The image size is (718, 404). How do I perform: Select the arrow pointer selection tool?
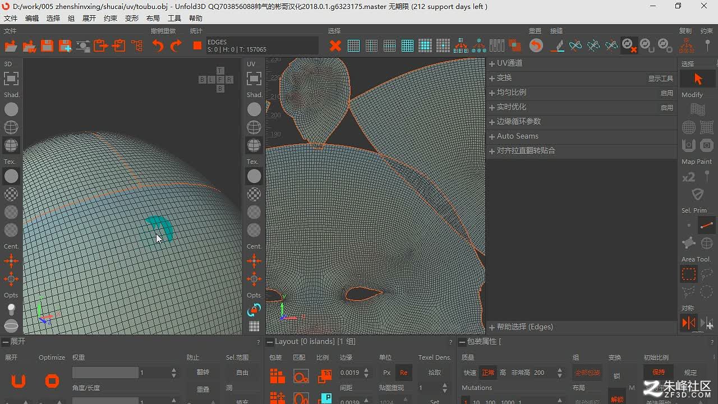point(698,79)
